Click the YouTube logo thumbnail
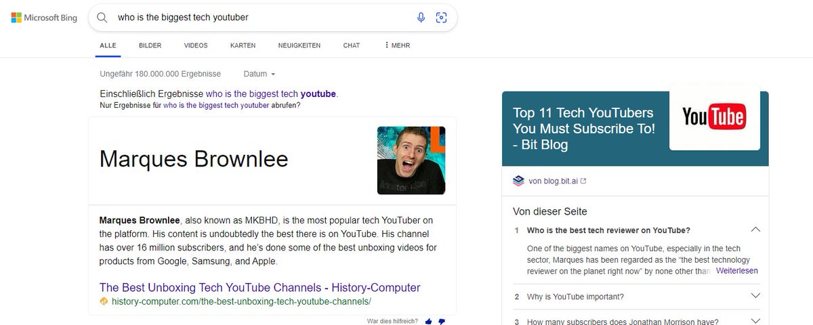Image resolution: width=813 pixels, height=325 pixels. tap(714, 117)
